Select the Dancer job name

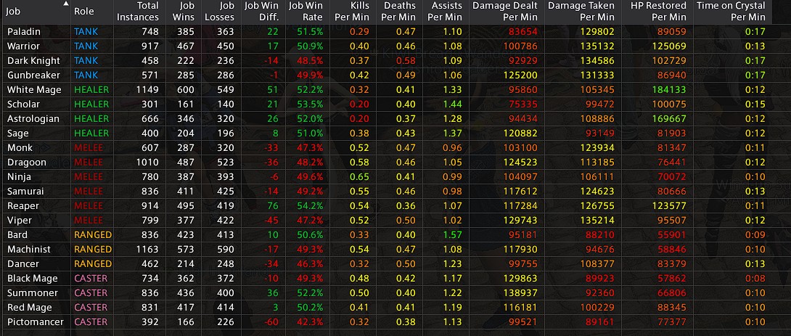(22, 264)
